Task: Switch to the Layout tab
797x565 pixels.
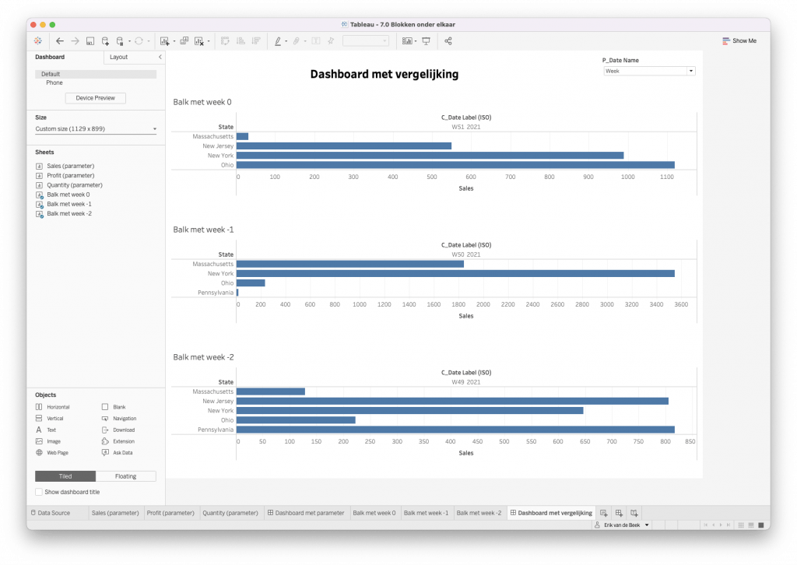Action: (x=119, y=57)
